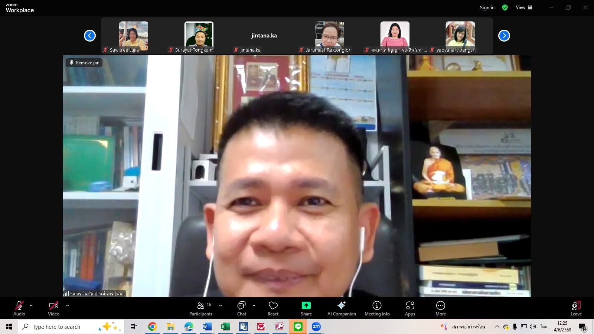Expand audio options arrow next to Audio
This screenshot has width=594, height=334.
pos(31,305)
